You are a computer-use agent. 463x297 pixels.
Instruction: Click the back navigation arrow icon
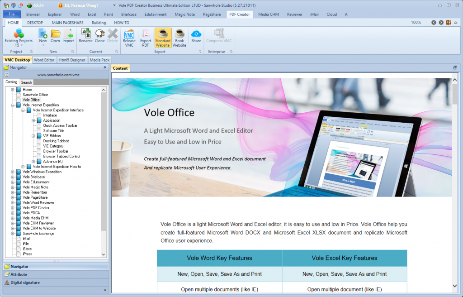434,23
